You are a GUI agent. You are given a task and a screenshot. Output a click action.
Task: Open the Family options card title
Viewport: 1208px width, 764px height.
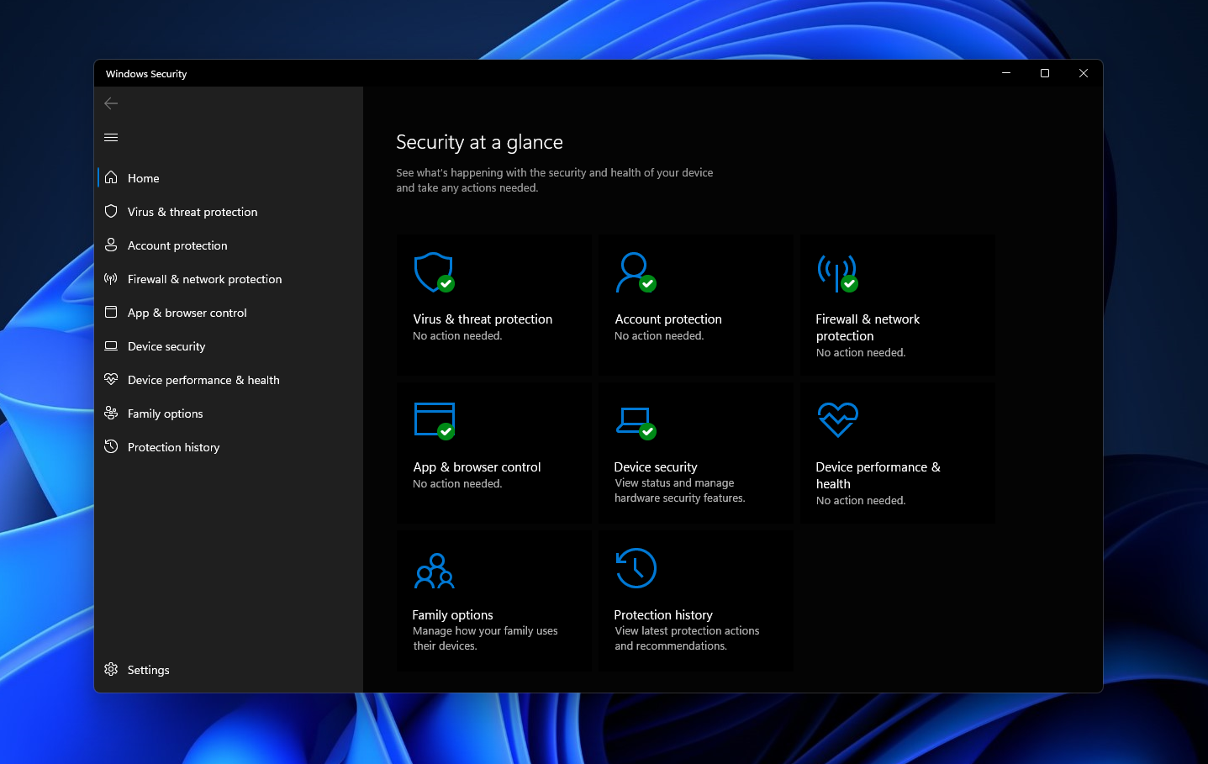452,615
